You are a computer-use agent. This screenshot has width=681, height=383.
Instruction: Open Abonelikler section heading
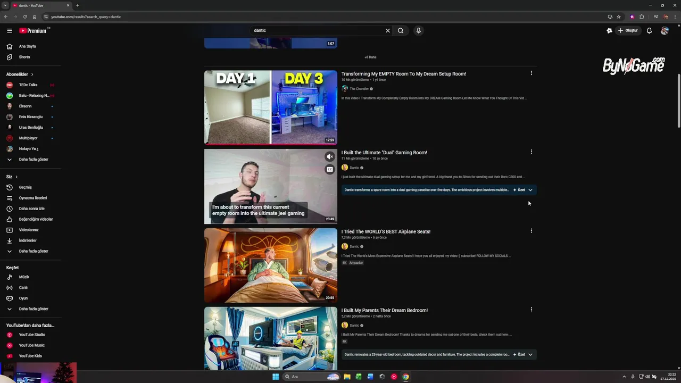[20, 74]
